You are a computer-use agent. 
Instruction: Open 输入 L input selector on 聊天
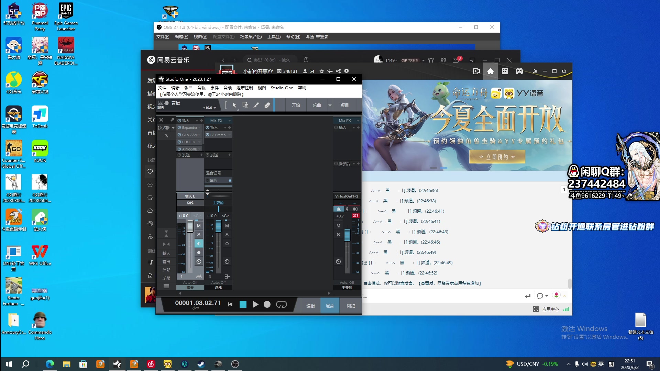[x=190, y=196]
